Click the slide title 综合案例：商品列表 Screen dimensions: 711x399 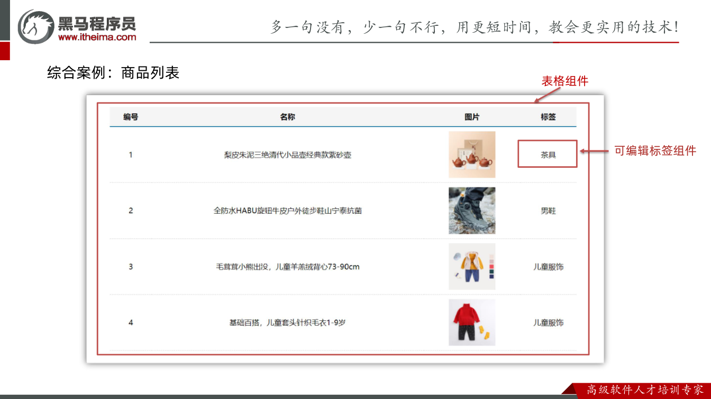point(113,73)
